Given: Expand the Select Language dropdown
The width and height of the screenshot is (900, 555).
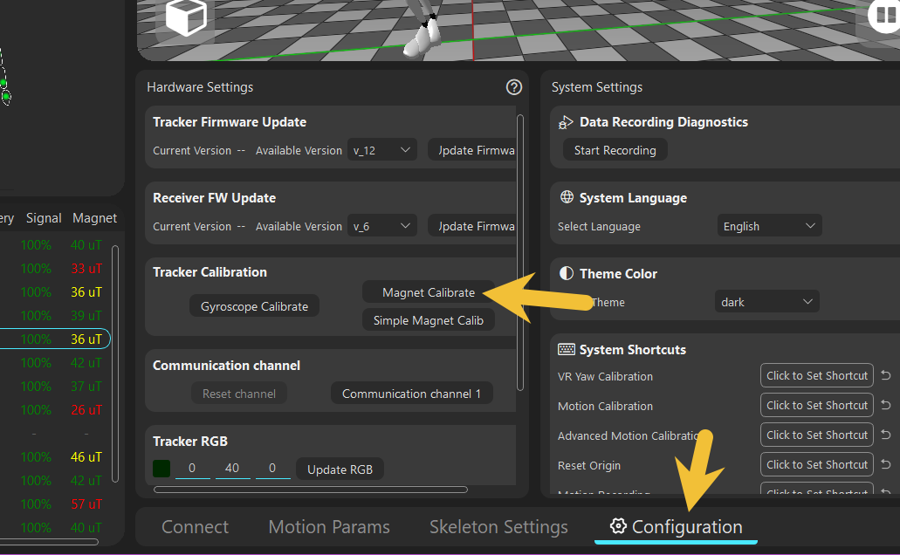Looking at the screenshot, I should pos(769,226).
